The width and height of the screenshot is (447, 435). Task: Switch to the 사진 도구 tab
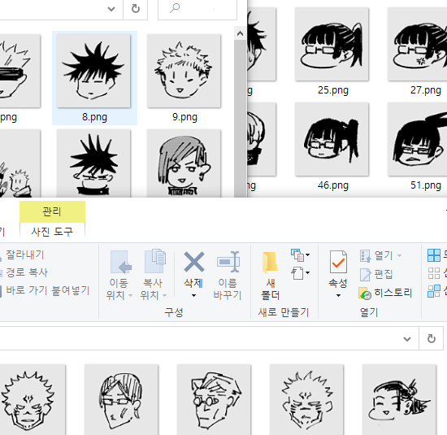point(52,232)
